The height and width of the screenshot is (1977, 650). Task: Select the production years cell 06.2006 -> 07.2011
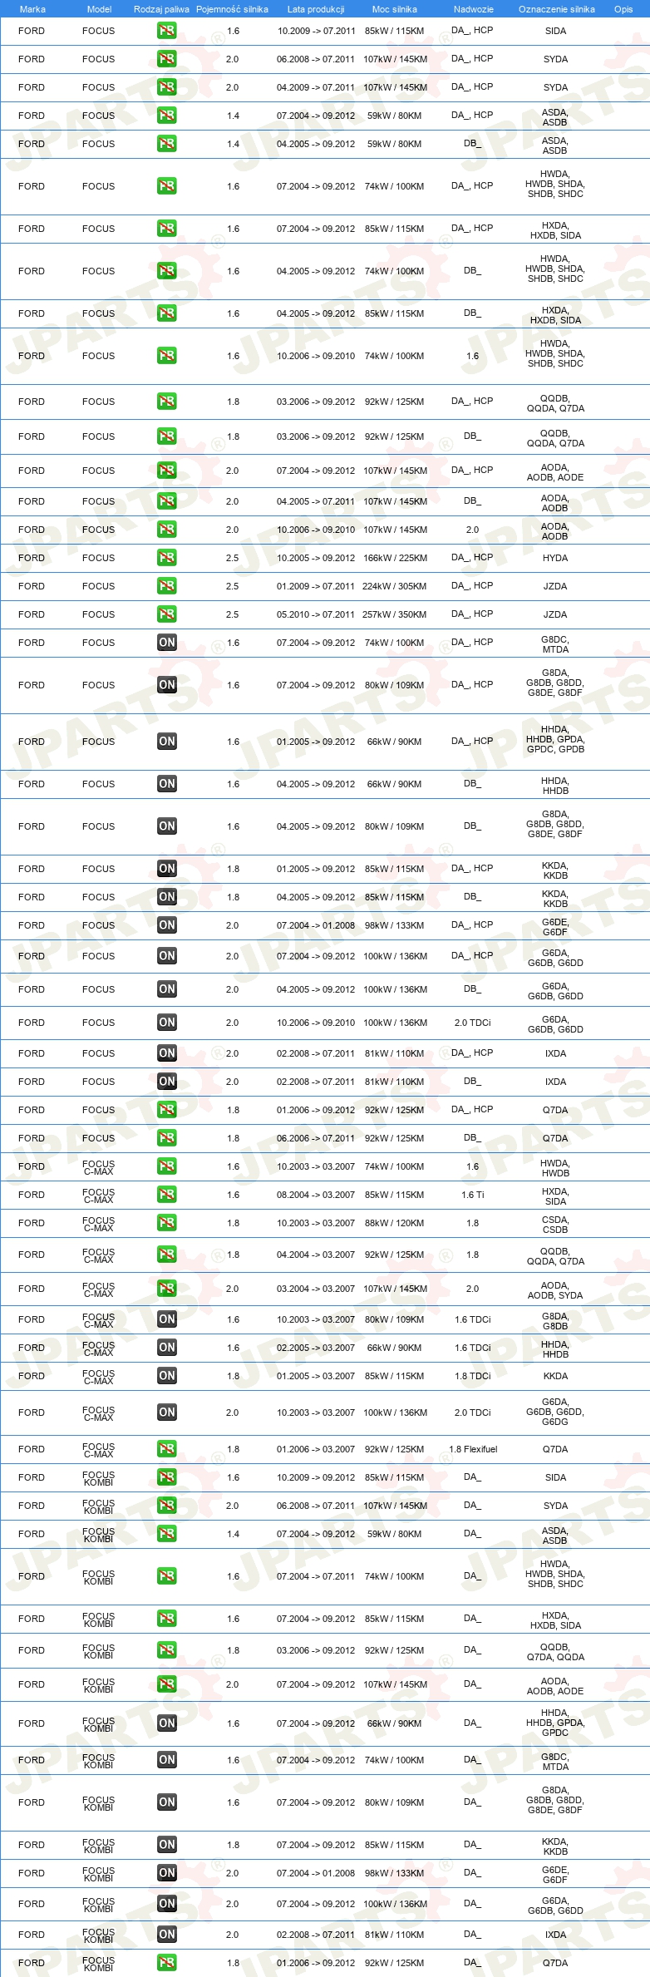coord(316,1138)
